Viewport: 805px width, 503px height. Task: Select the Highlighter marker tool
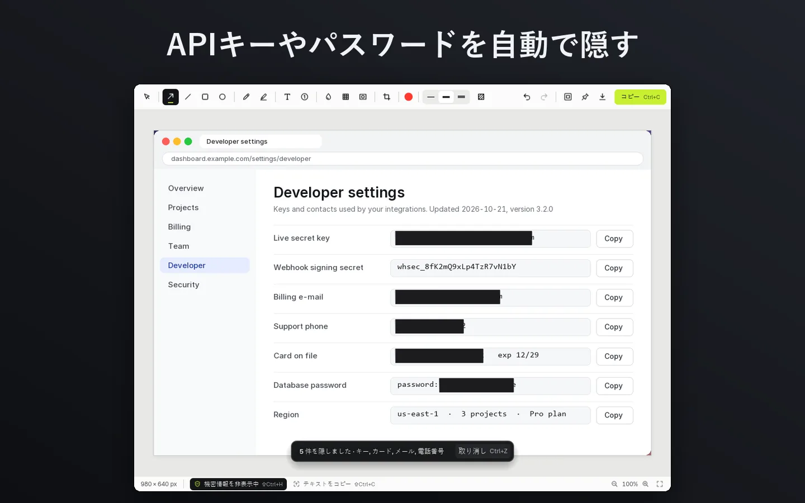click(x=263, y=97)
